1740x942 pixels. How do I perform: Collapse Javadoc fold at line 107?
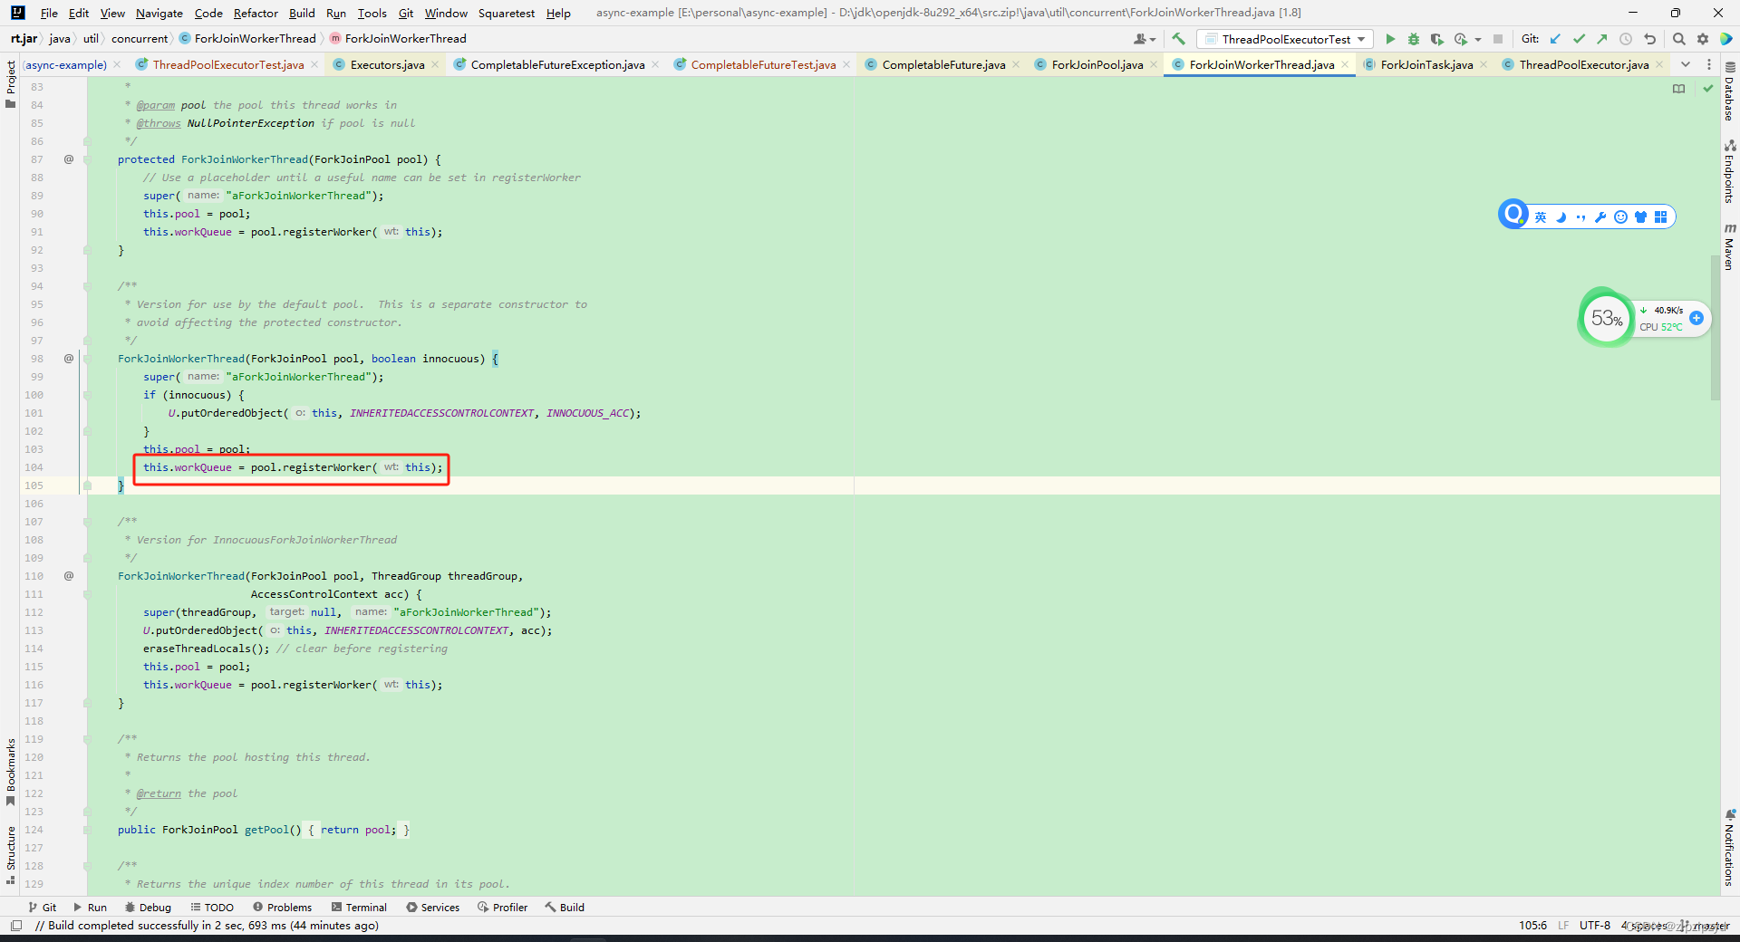tap(88, 522)
